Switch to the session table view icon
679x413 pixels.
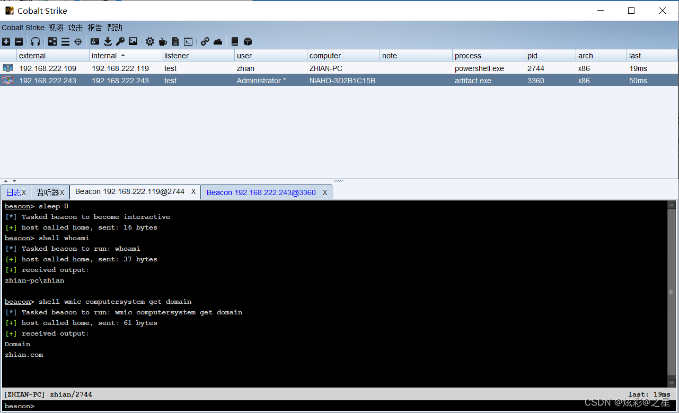65,41
